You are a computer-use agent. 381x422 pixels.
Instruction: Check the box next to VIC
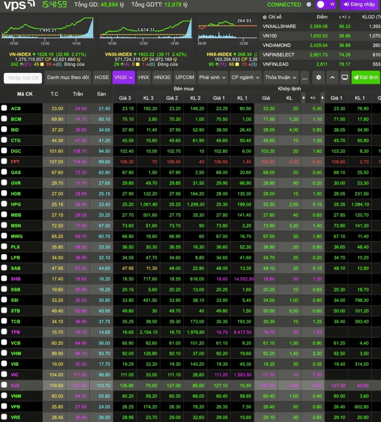(x=4, y=374)
